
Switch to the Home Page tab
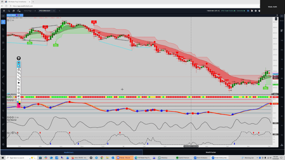coord(28,11)
